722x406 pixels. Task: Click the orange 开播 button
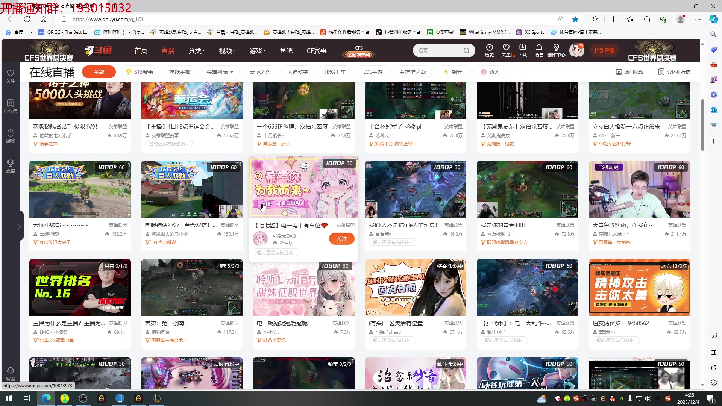click(604, 50)
